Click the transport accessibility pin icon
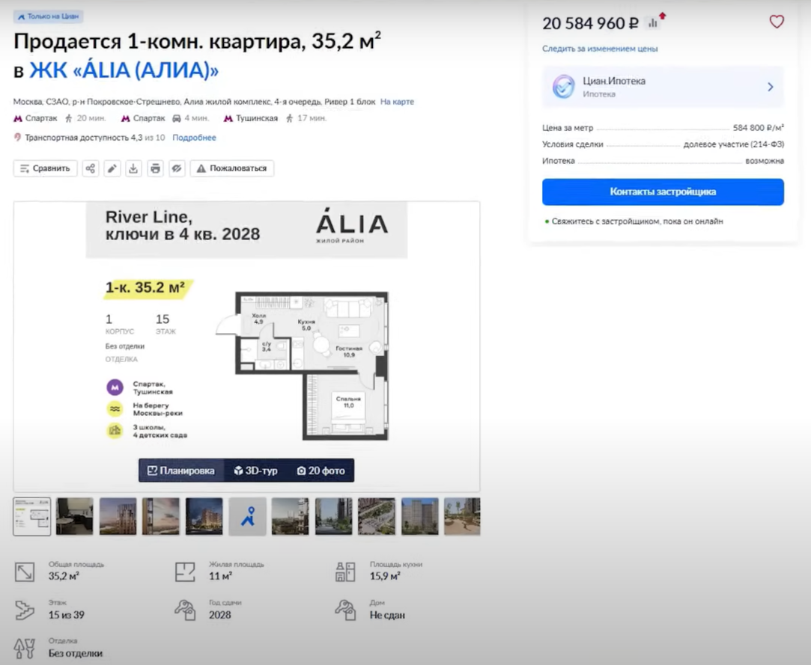Screen dimensions: 811x665 coord(17,138)
